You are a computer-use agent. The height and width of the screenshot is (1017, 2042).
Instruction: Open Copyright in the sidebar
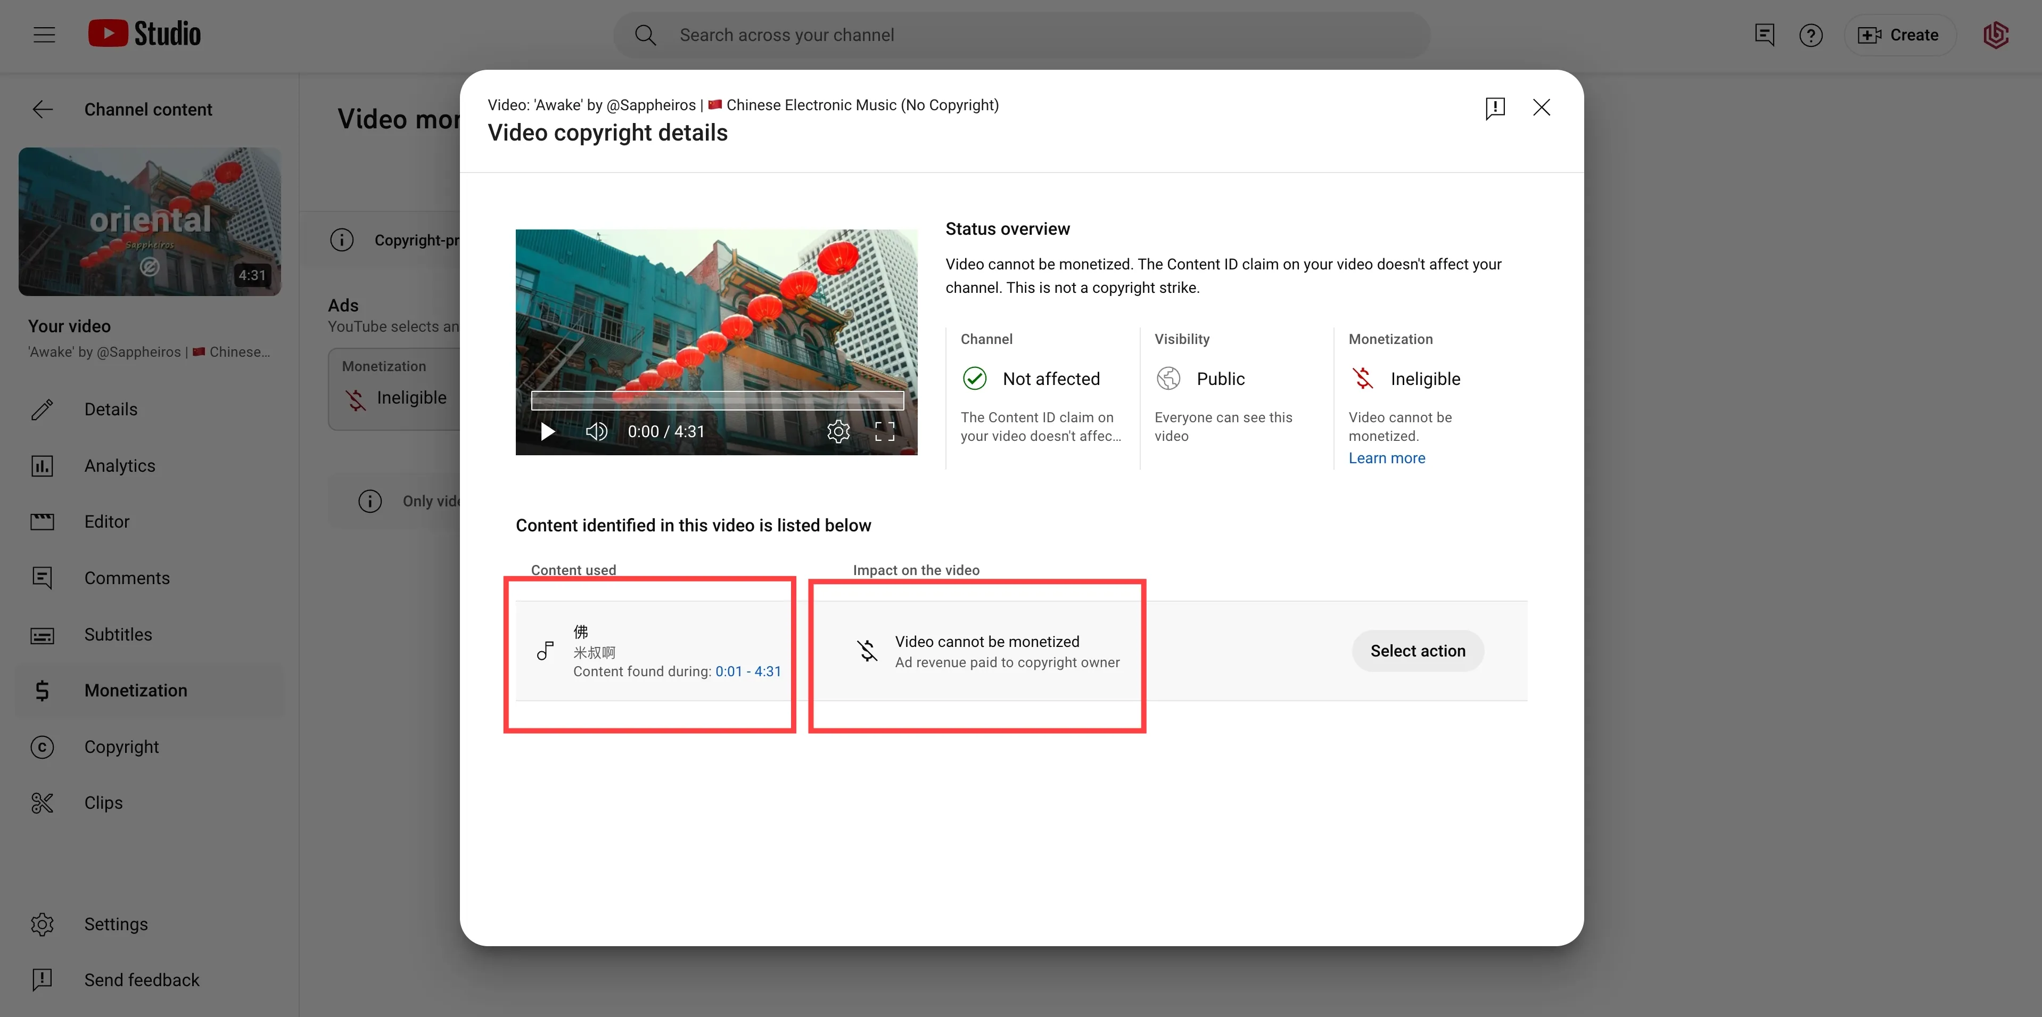click(149, 747)
